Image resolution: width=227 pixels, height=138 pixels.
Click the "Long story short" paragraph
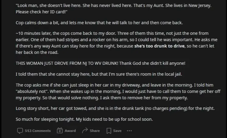115,108
